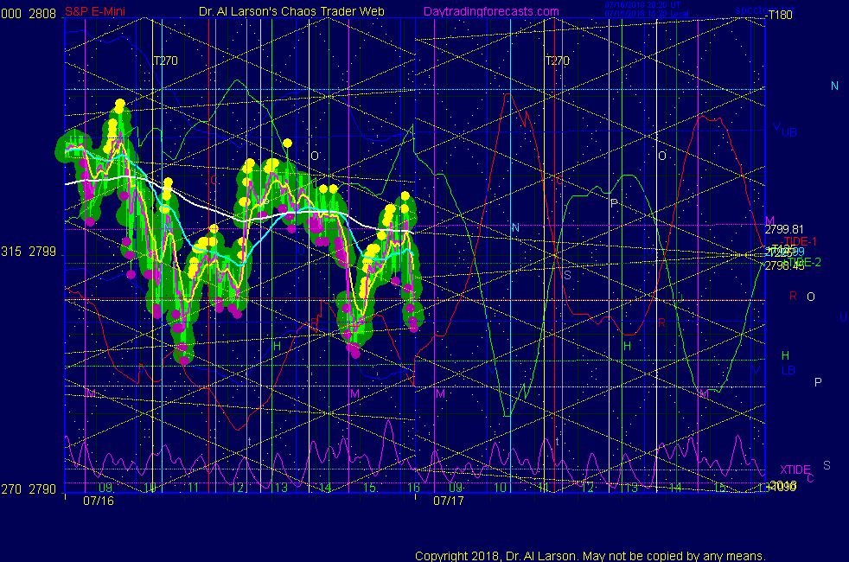Select the 2798.45 price value
The height and width of the screenshot is (562, 849).
[784, 265]
